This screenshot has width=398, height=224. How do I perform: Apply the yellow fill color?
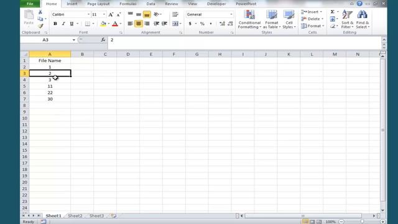pyautogui.click(x=103, y=24)
